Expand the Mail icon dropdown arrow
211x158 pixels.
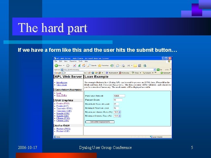tap(120, 66)
